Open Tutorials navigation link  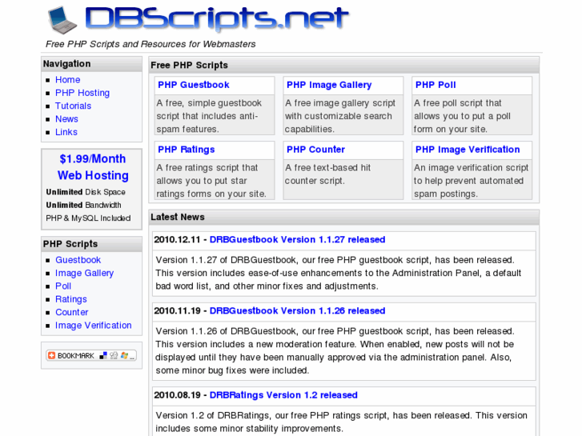click(x=73, y=106)
